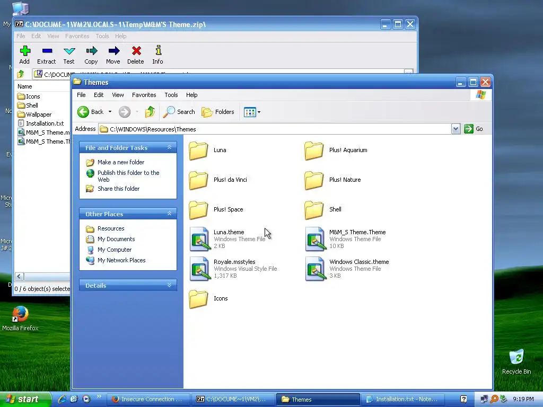Go to My Documents in Other Places

pos(116,239)
